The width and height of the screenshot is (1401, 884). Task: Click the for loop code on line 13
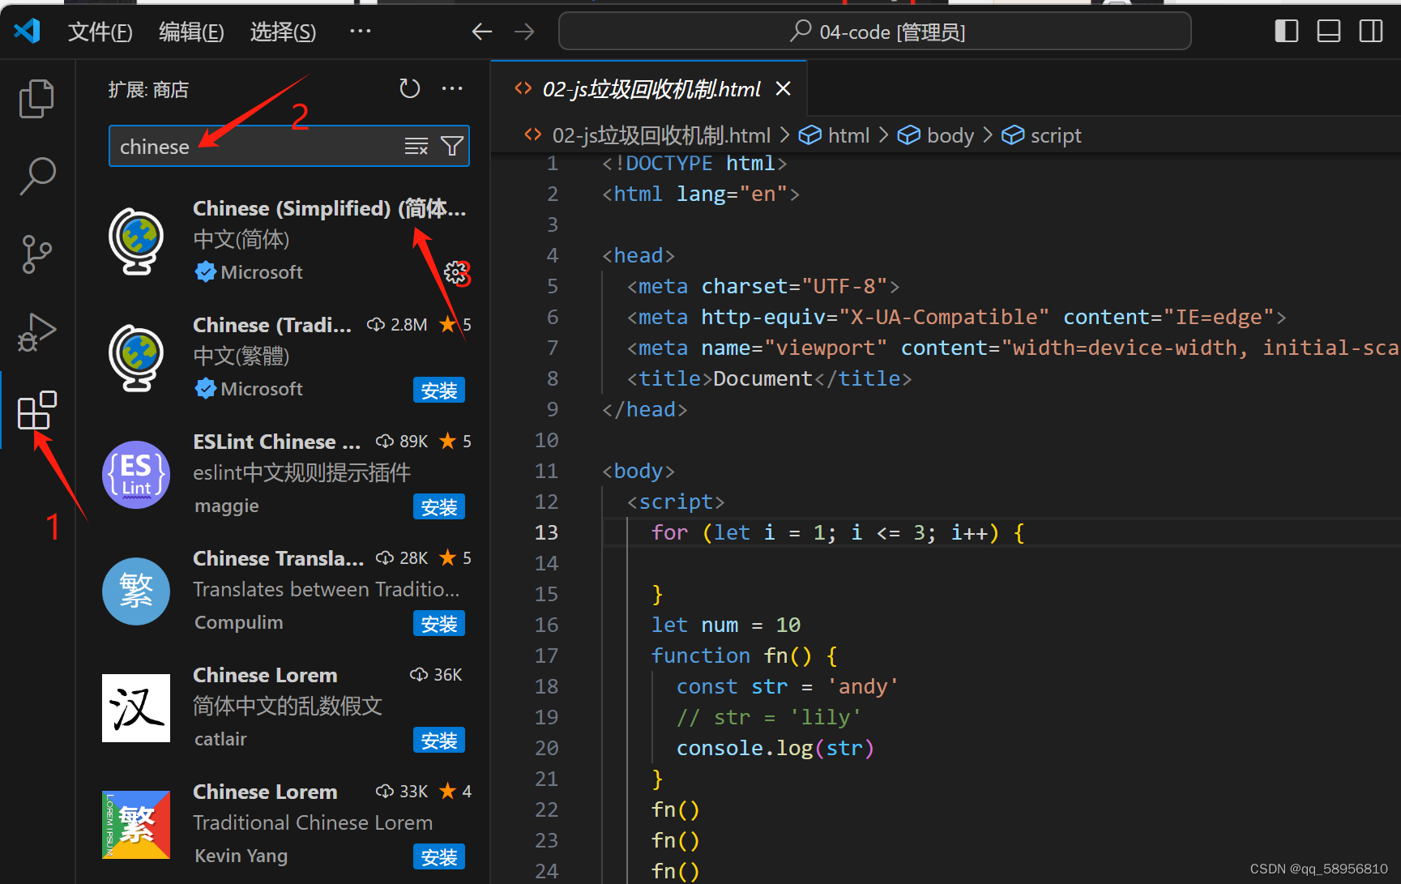click(x=838, y=532)
